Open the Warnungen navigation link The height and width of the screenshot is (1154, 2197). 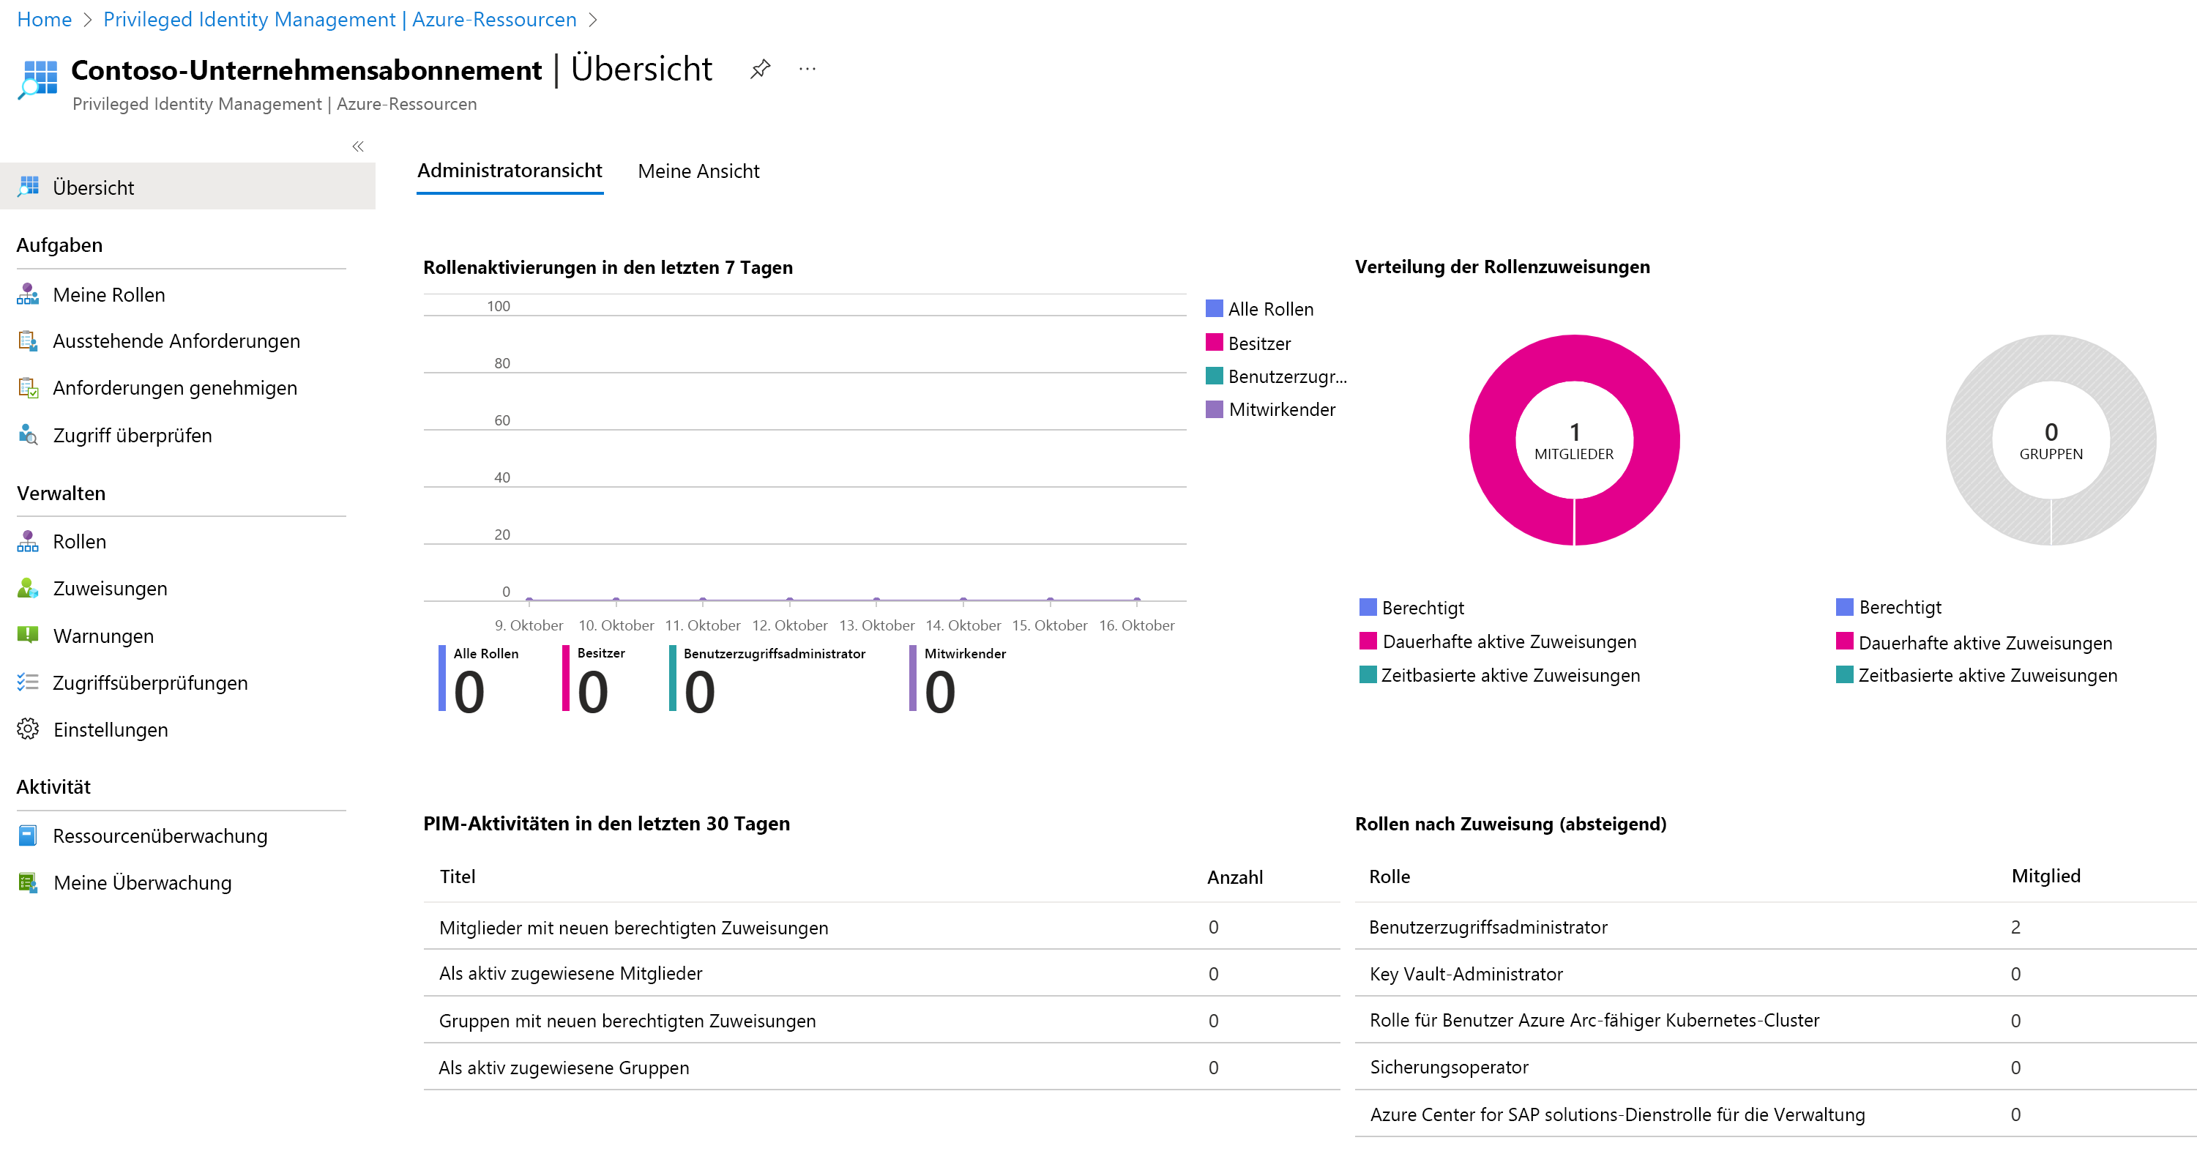tap(103, 636)
